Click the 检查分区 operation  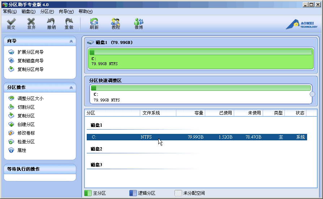[x=26, y=141]
